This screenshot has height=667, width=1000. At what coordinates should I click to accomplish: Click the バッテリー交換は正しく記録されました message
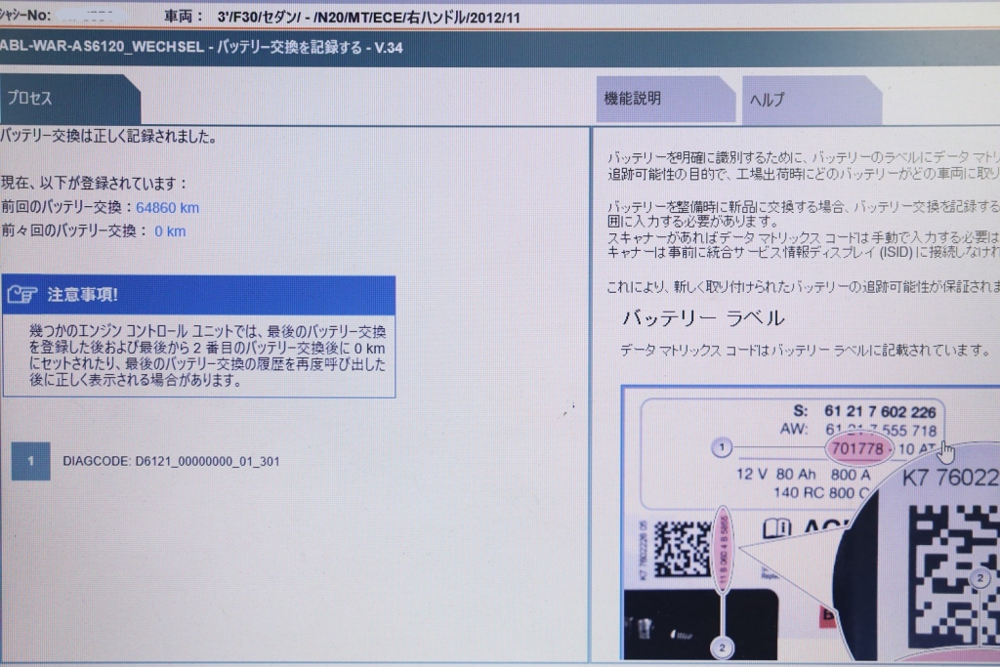109,137
